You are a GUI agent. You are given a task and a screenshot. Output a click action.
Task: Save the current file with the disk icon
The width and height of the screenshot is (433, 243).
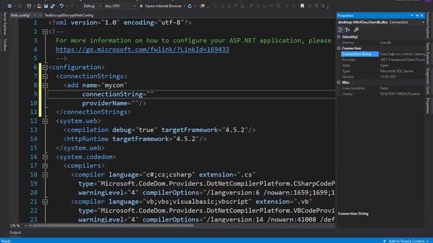pos(46,6)
